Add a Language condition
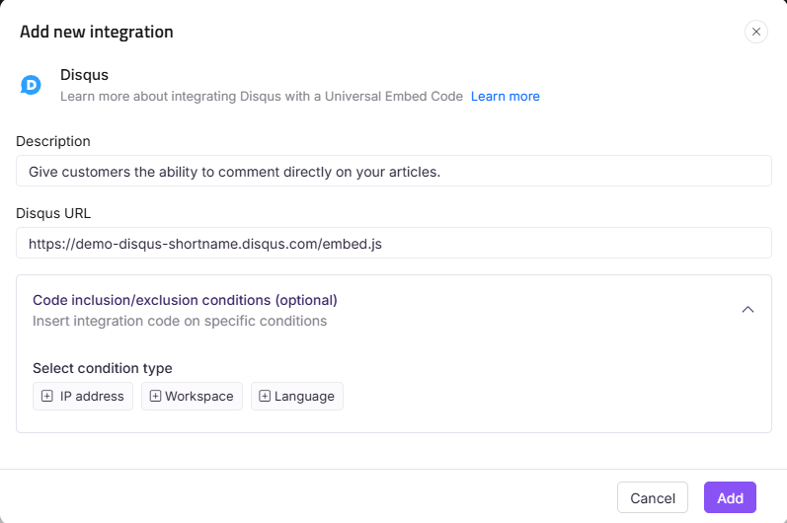This screenshot has height=523, width=787. (x=297, y=396)
